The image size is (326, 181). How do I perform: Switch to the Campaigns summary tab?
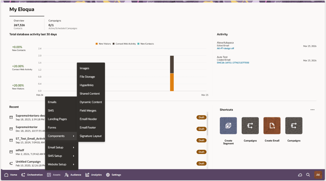click(x=63, y=24)
